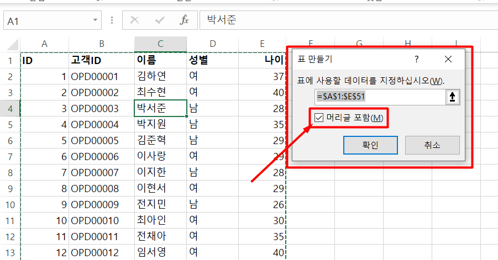Toggle the 머리글 포함 checkbox
498x260 pixels.
318,118
